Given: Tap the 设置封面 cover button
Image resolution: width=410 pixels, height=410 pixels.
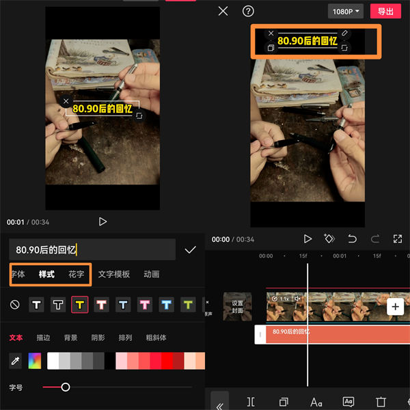Looking at the screenshot, I should click(x=237, y=307).
